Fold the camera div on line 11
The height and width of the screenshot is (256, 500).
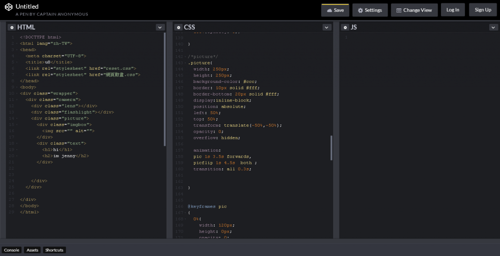click(17, 99)
